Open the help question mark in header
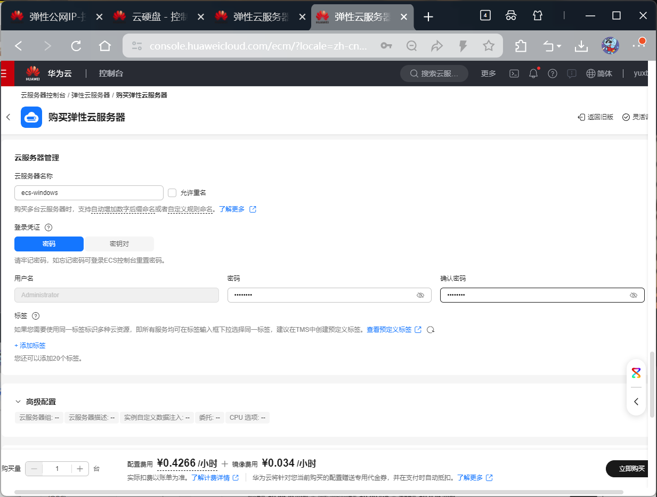The height and width of the screenshot is (497, 657). click(x=553, y=74)
